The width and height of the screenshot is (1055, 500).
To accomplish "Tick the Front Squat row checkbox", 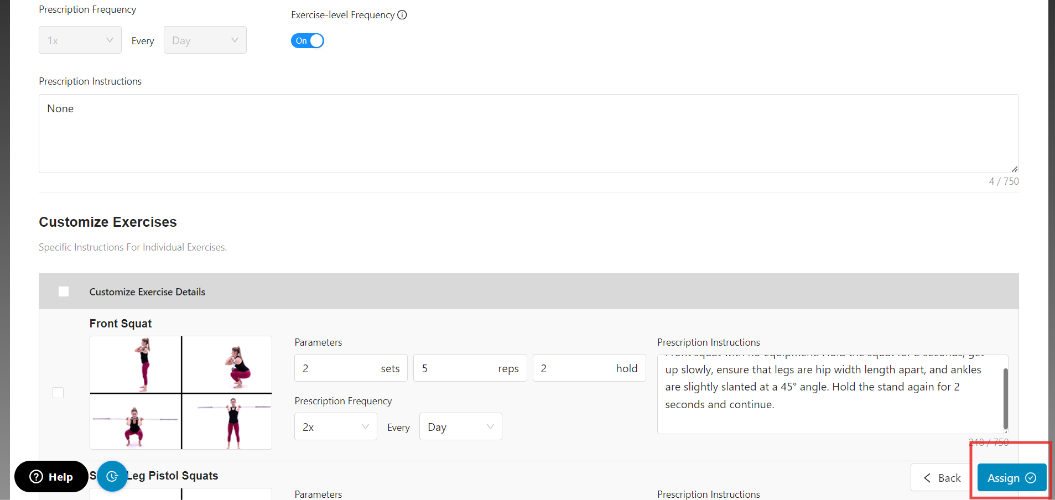I will coord(58,393).
